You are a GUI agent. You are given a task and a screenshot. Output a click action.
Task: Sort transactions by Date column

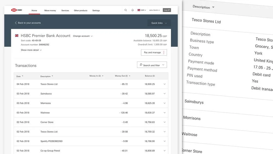[20, 76]
